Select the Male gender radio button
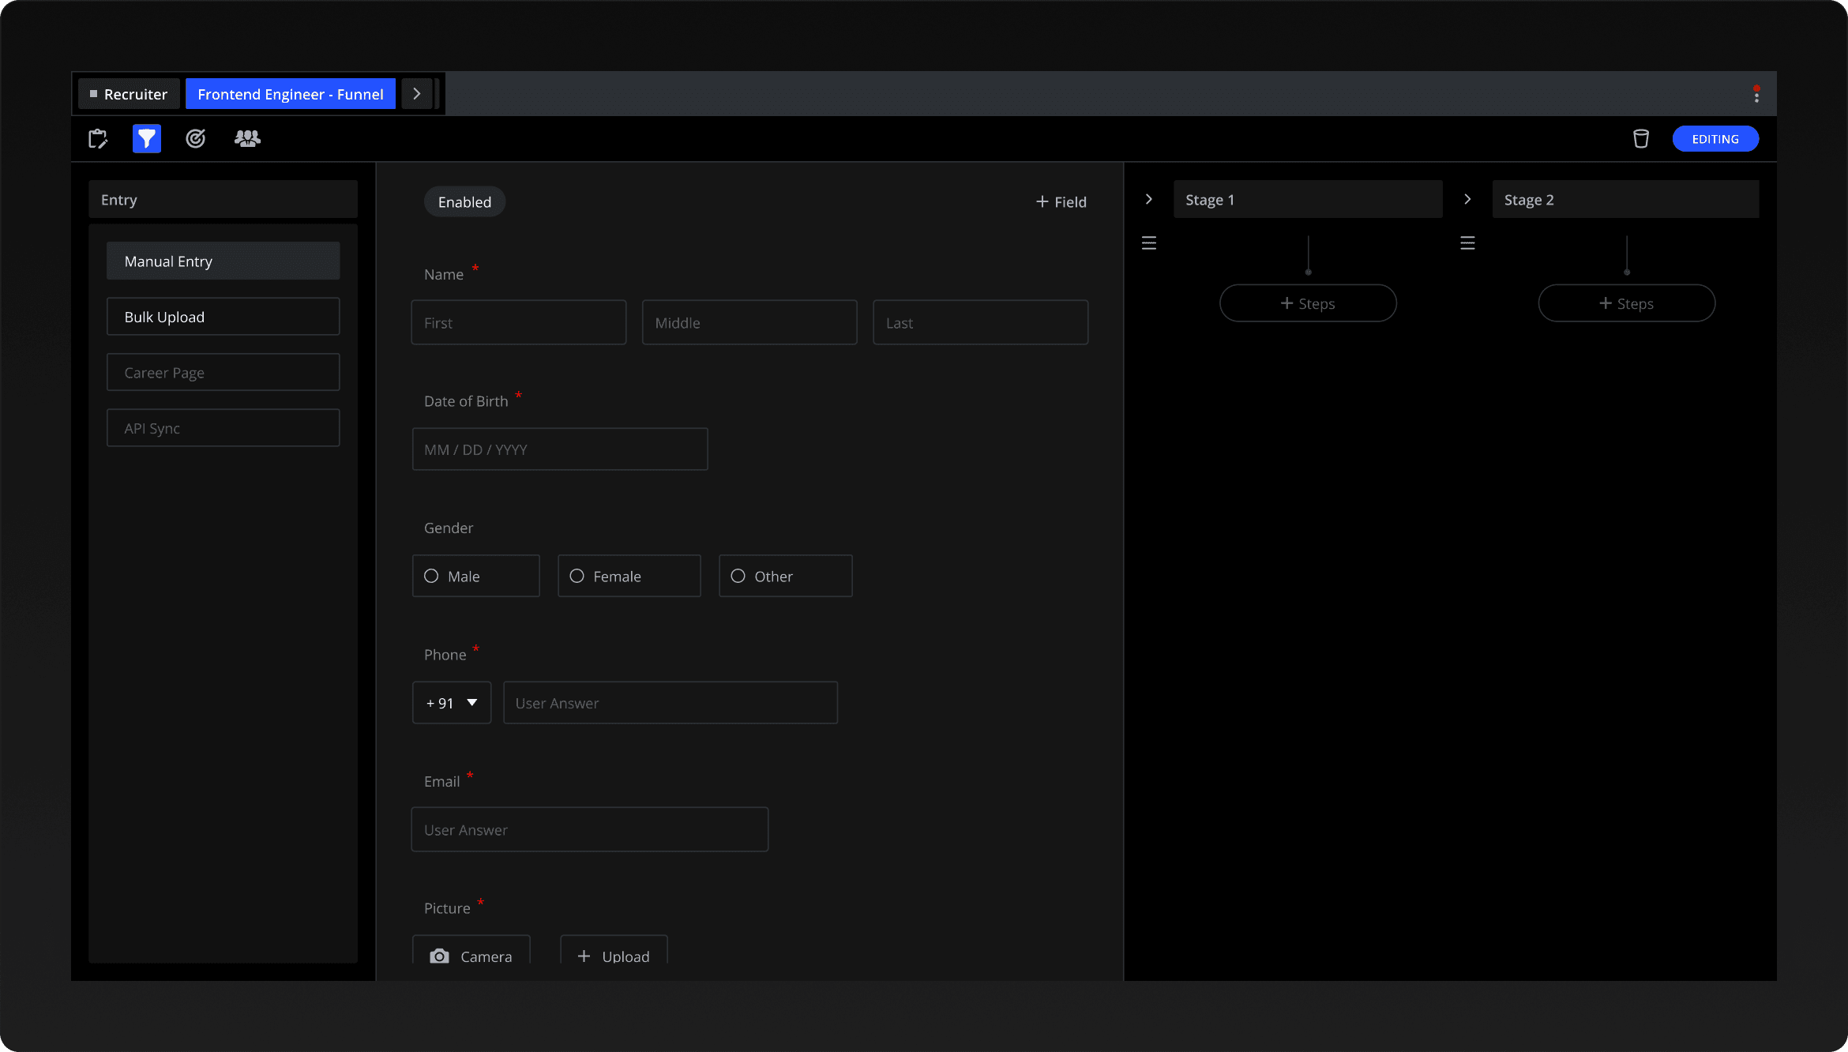Viewport: 1848px width, 1052px height. [431, 576]
